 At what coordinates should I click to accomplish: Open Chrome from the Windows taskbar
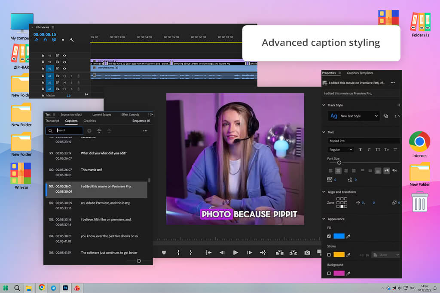pyautogui.click(x=42, y=288)
